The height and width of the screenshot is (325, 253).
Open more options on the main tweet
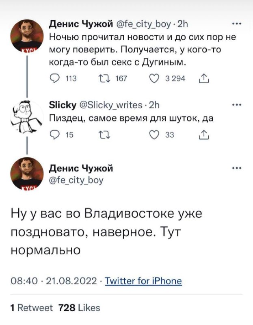coord(238,168)
